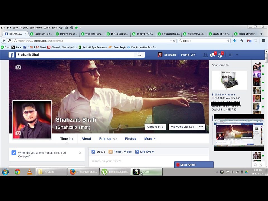
Task: Click the pencil icon beside college question
Action: point(14,153)
